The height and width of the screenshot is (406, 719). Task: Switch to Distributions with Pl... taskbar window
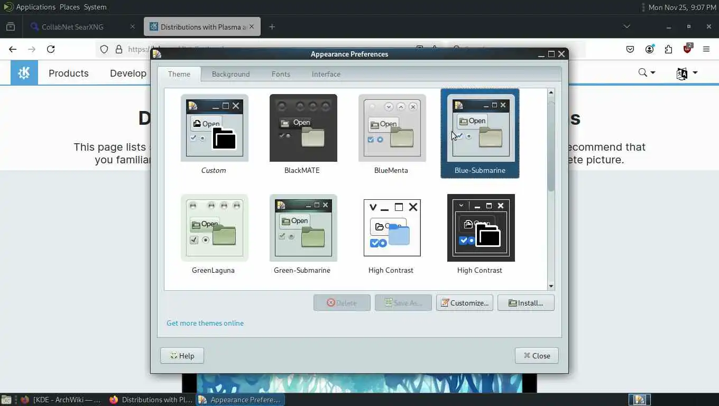tap(151, 400)
